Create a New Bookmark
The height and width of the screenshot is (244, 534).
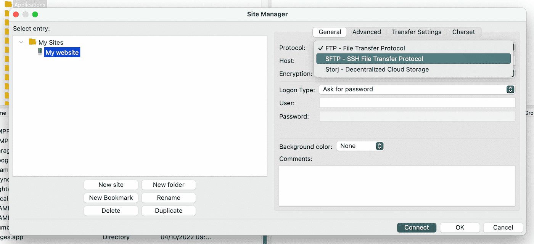pos(111,197)
